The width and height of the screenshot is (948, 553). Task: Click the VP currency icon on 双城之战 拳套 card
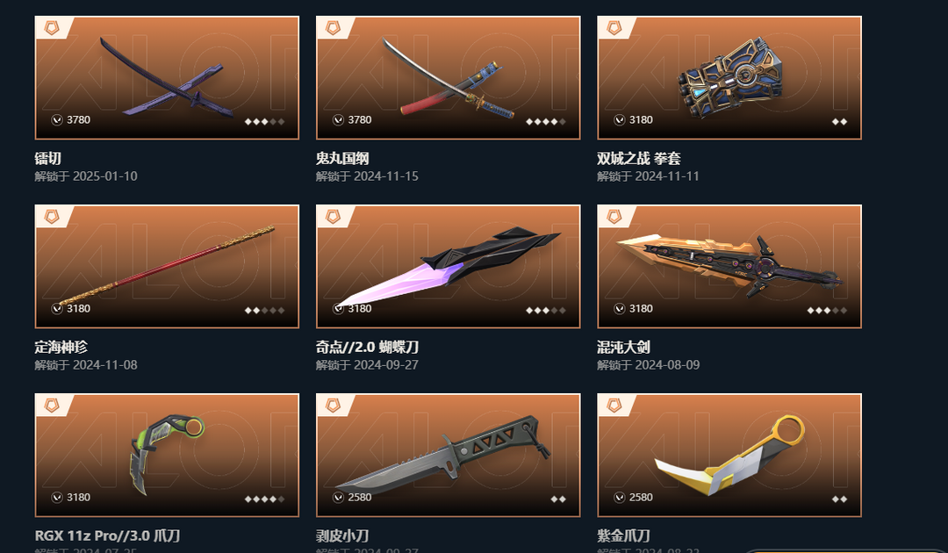[x=619, y=119]
